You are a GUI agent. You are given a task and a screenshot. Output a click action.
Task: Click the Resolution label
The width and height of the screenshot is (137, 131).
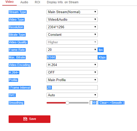(x=16, y=27)
